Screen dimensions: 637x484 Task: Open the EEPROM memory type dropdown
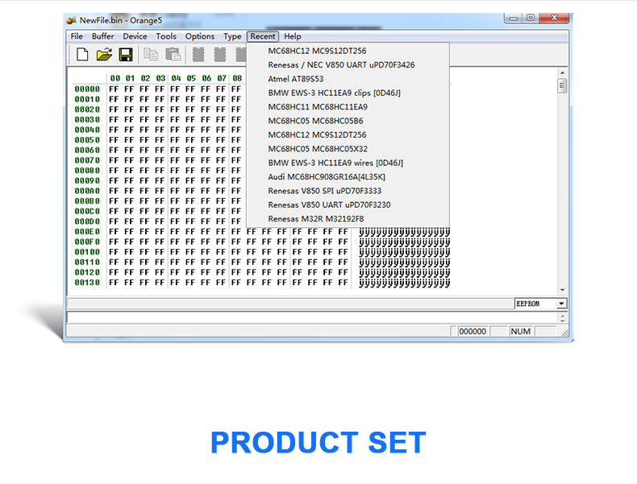(x=561, y=304)
